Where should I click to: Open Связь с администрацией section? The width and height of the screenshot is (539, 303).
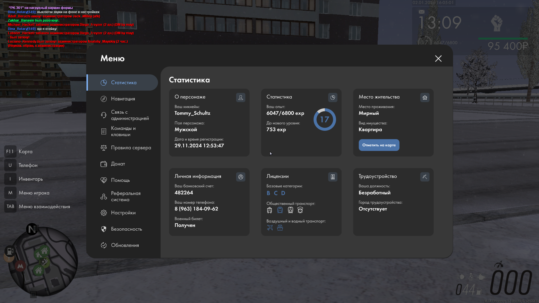pos(130,115)
